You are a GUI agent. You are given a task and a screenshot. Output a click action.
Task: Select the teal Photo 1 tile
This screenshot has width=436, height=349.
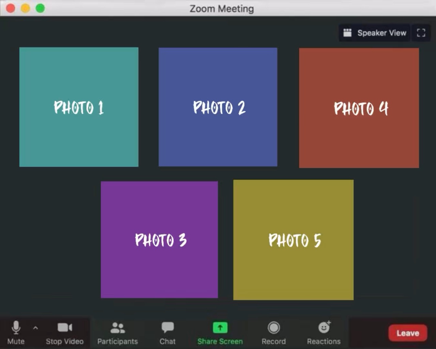click(79, 107)
